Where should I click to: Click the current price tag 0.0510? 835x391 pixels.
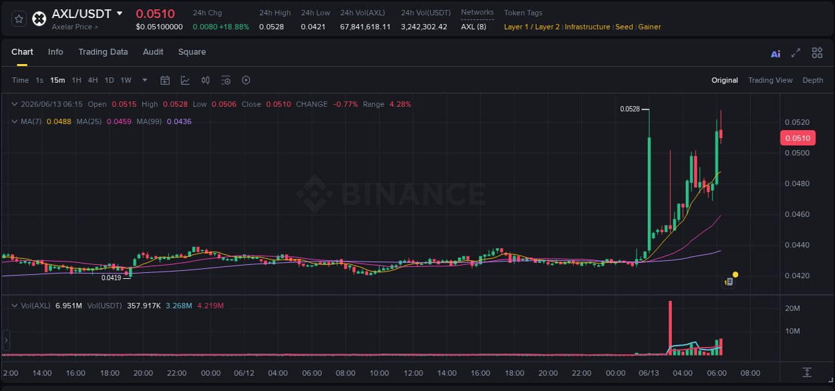point(796,138)
